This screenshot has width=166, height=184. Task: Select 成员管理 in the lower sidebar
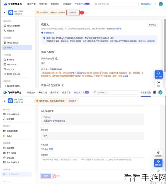pos(16,119)
